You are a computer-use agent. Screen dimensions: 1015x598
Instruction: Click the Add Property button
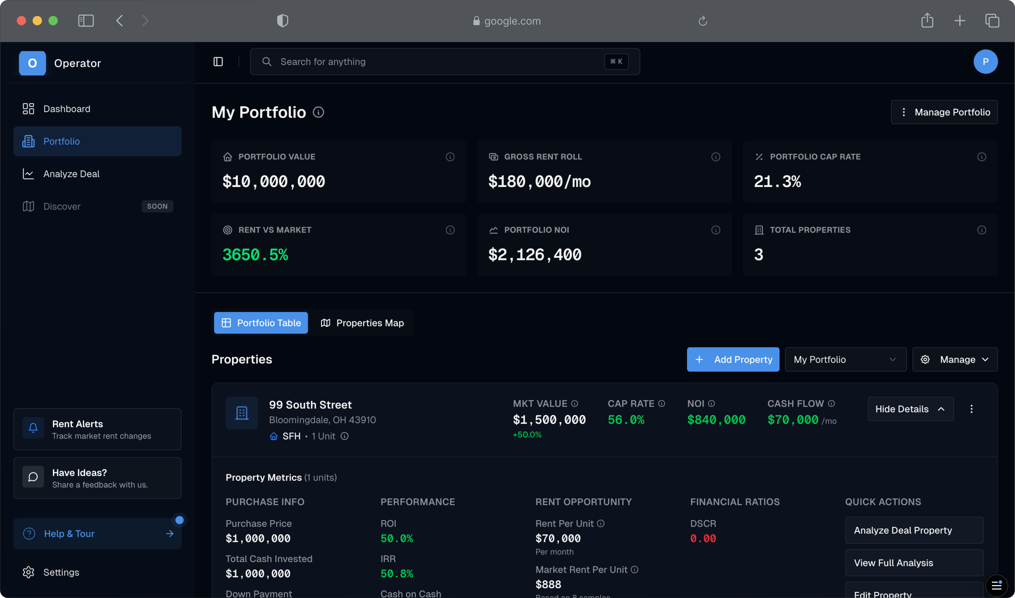[733, 360]
